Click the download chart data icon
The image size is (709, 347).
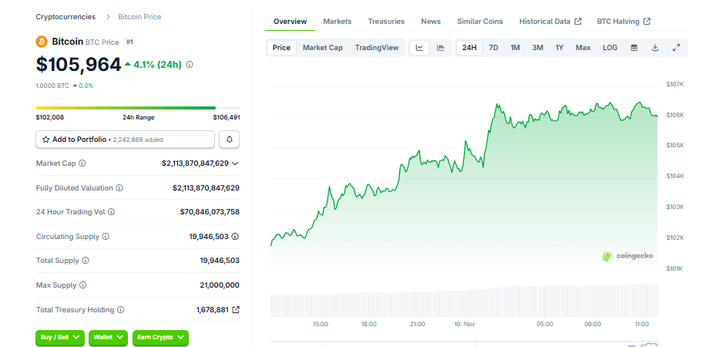(655, 48)
